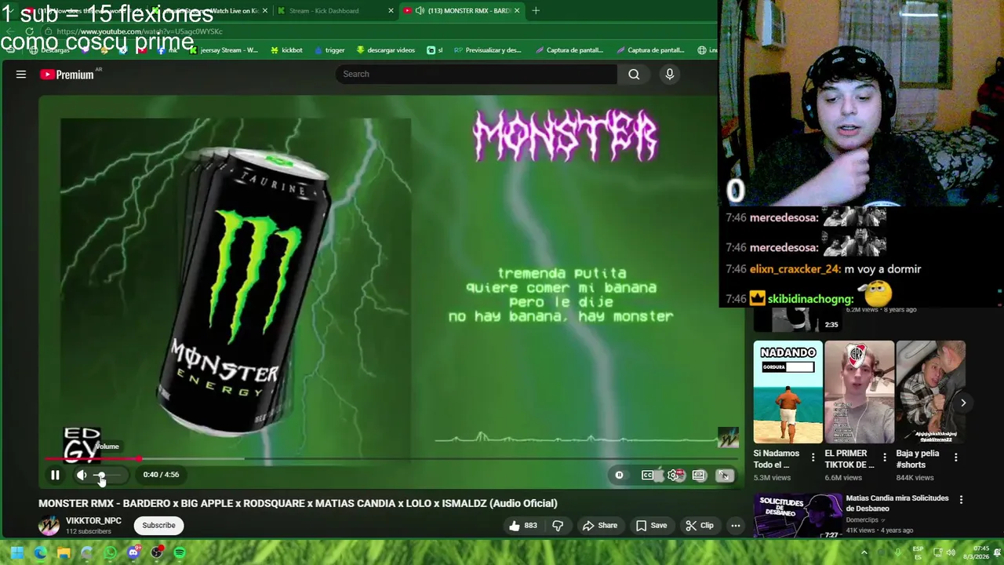The image size is (1004, 565).
Task: Open the VIKKTOR_NPC channel name link
Action: click(x=93, y=520)
